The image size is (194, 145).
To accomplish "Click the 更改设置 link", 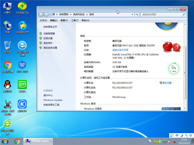I will [167, 83].
